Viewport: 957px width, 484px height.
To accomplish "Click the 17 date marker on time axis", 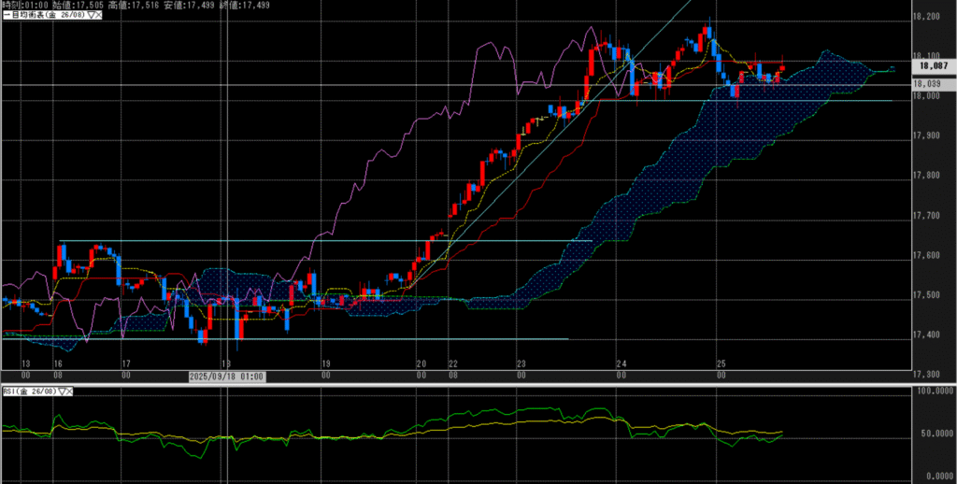I will tap(125, 363).
